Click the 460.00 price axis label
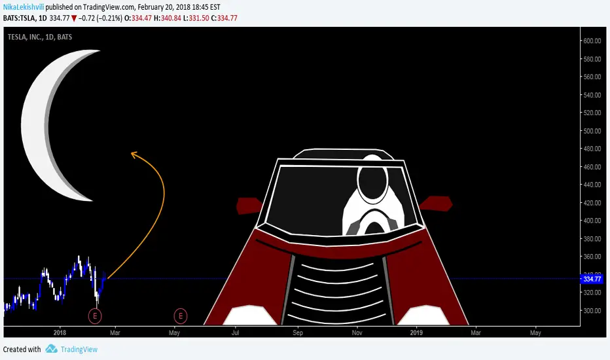Screen dimensions: 610x360 click(592, 167)
